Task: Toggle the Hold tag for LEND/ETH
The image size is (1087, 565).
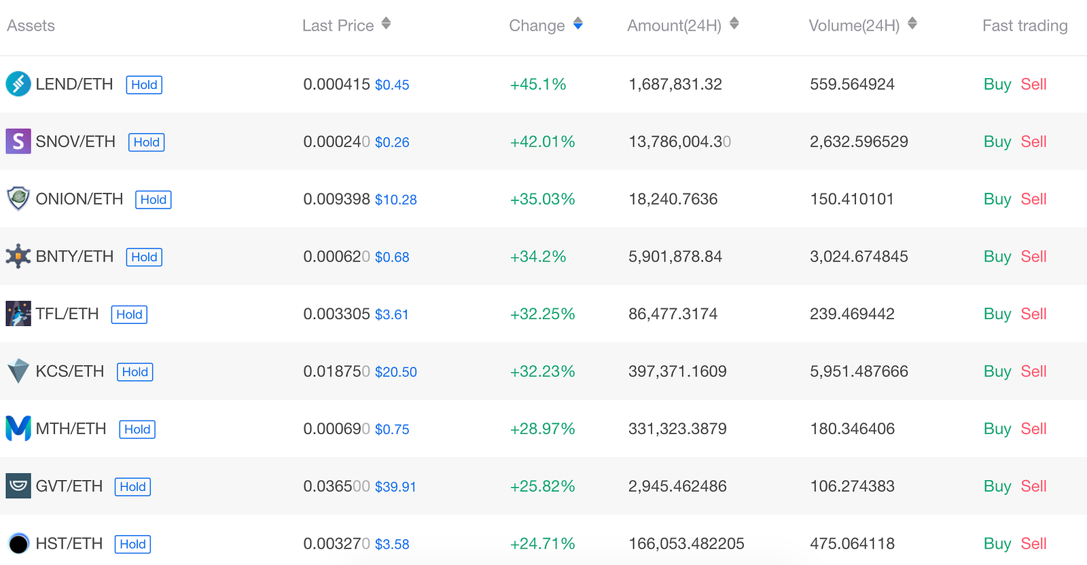Action: [144, 85]
